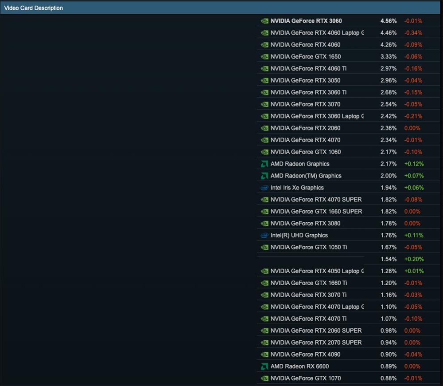Click the Video Card Description header bar

coord(220,8)
